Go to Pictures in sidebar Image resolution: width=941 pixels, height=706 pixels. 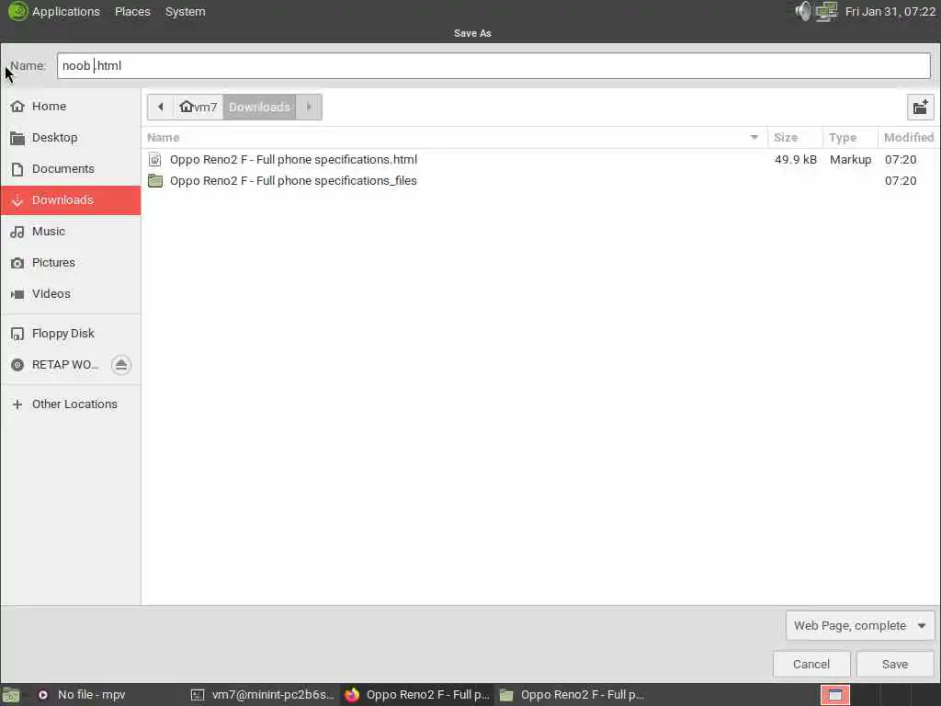71,262
